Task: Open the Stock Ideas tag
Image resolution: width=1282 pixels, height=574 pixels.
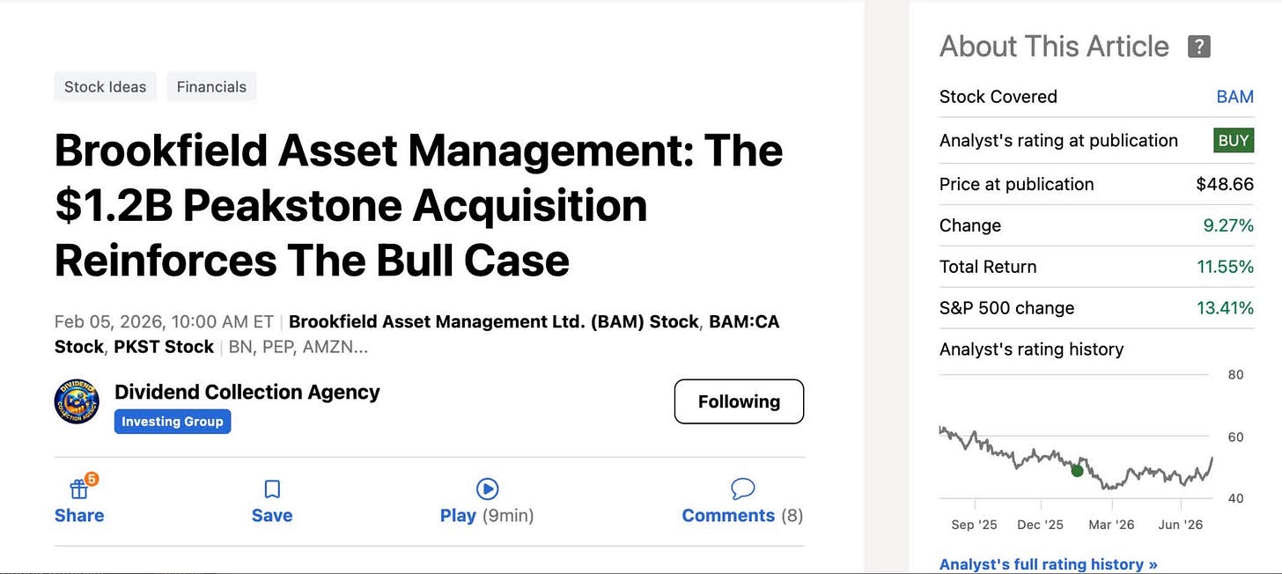Action: [106, 86]
